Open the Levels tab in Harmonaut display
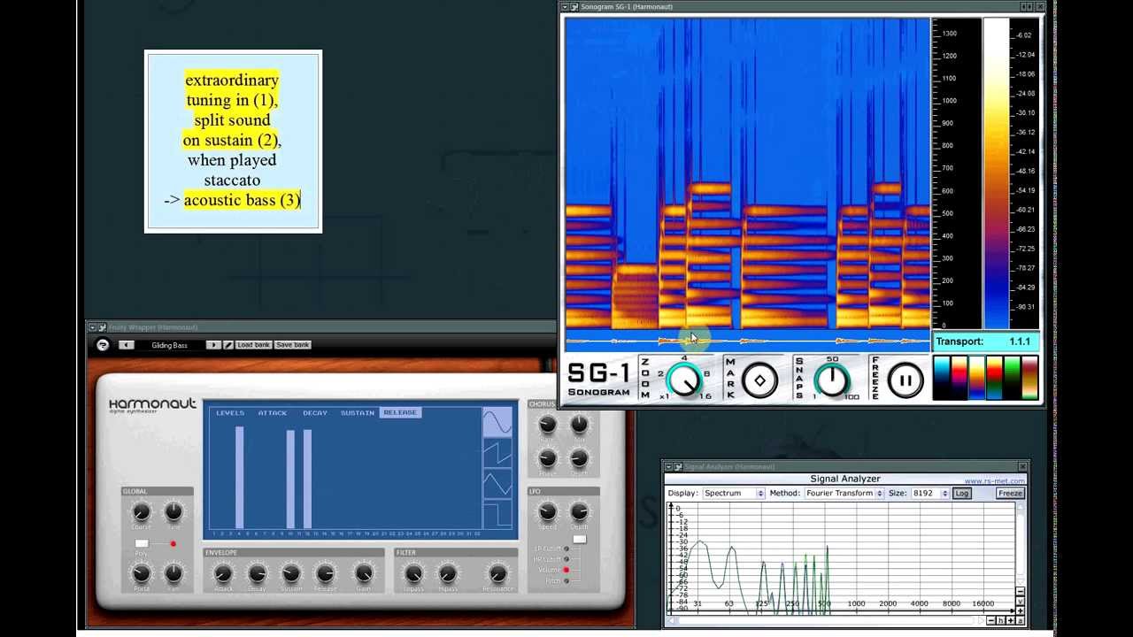The image size is (1133, 637). click(x=230, y=413)
